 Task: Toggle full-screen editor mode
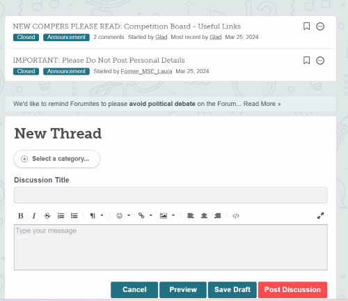320,216
